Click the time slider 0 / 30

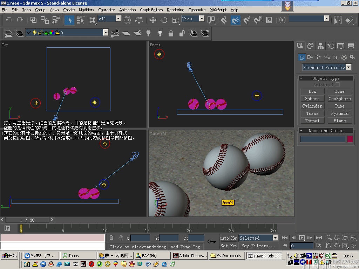27,220
